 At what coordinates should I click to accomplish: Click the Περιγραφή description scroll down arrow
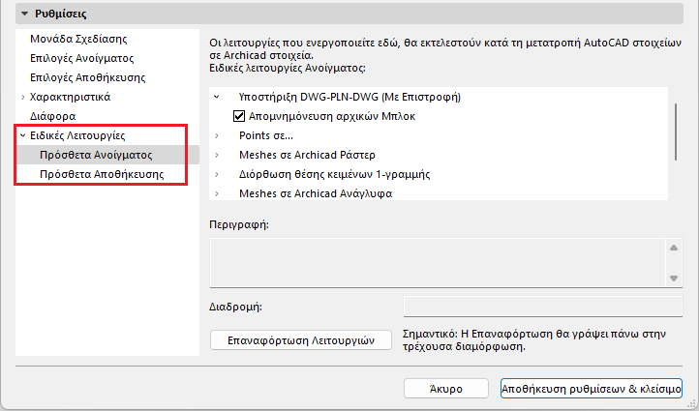[x=675, y=278]
